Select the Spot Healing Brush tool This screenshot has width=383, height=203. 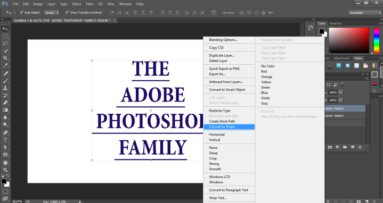pyautogui.click(x=5, y=73)
